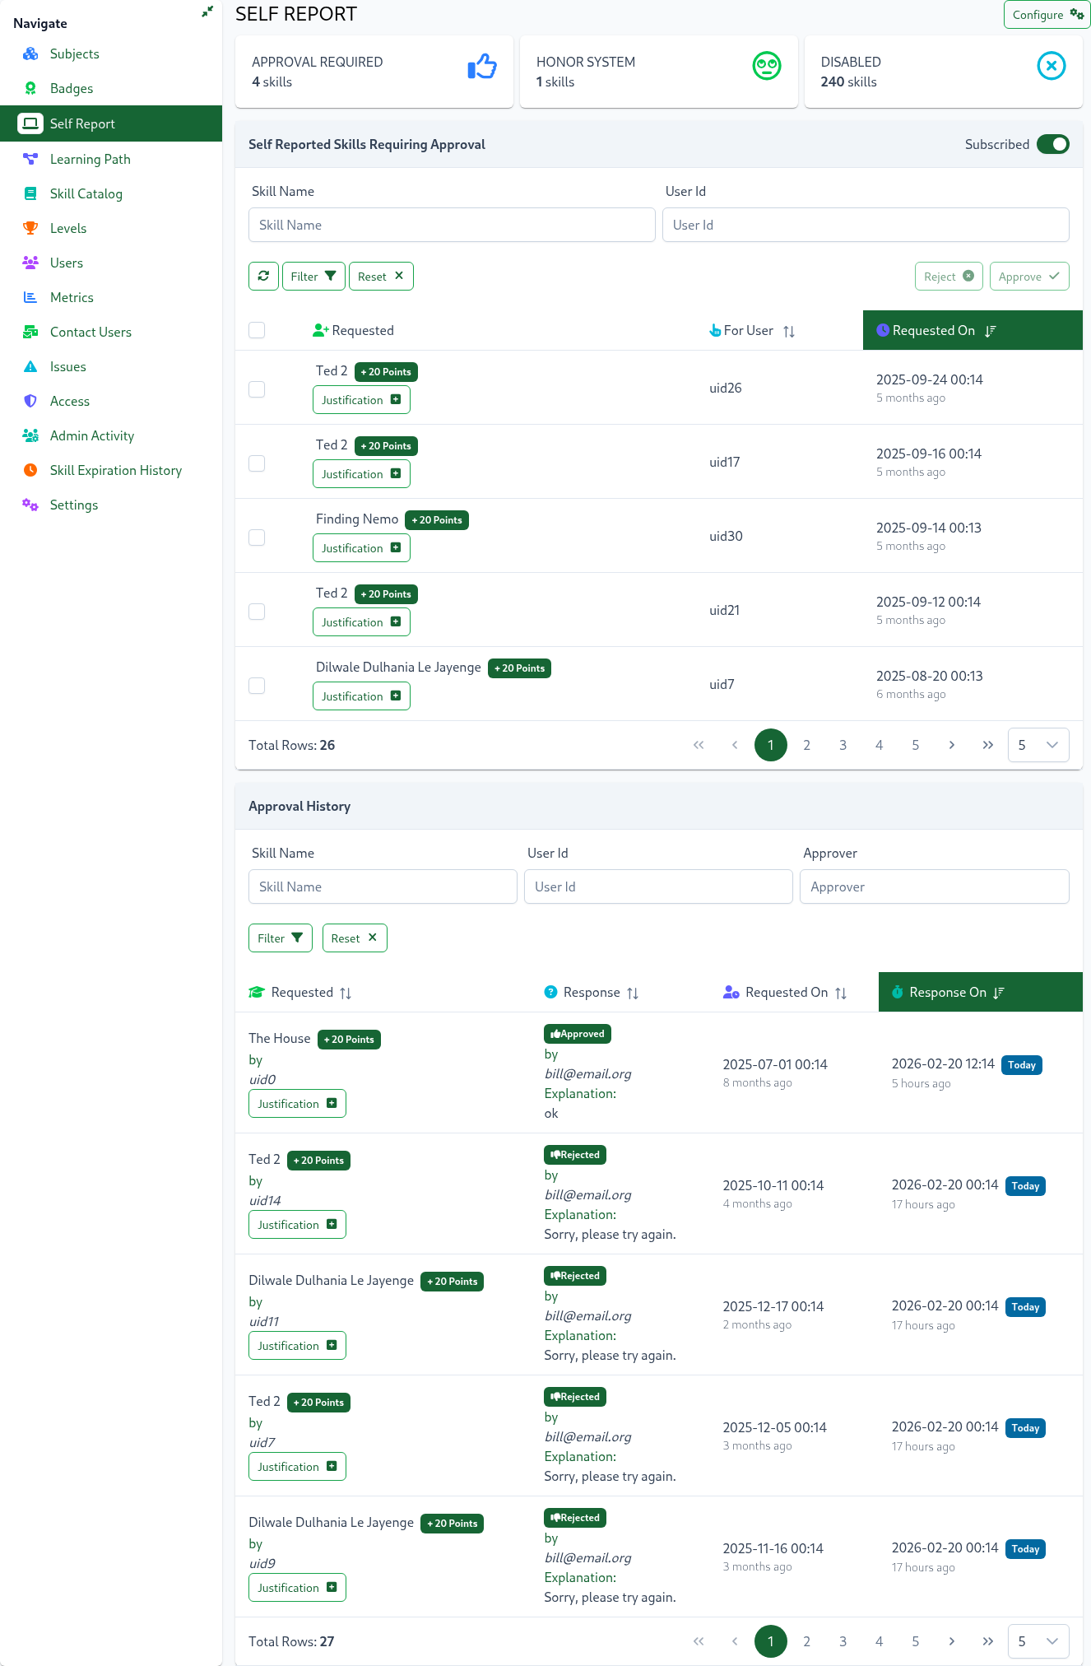Click the thumbs-up Approval Required icon
The width and height of the screenshot is (1091, 1666).
pyautogui.click(x=482, y=66)
